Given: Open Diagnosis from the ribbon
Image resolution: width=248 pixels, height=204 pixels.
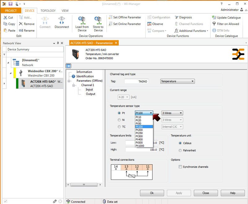Looking at the screenshot, I should pyautogui.click(x=184, y=17).
